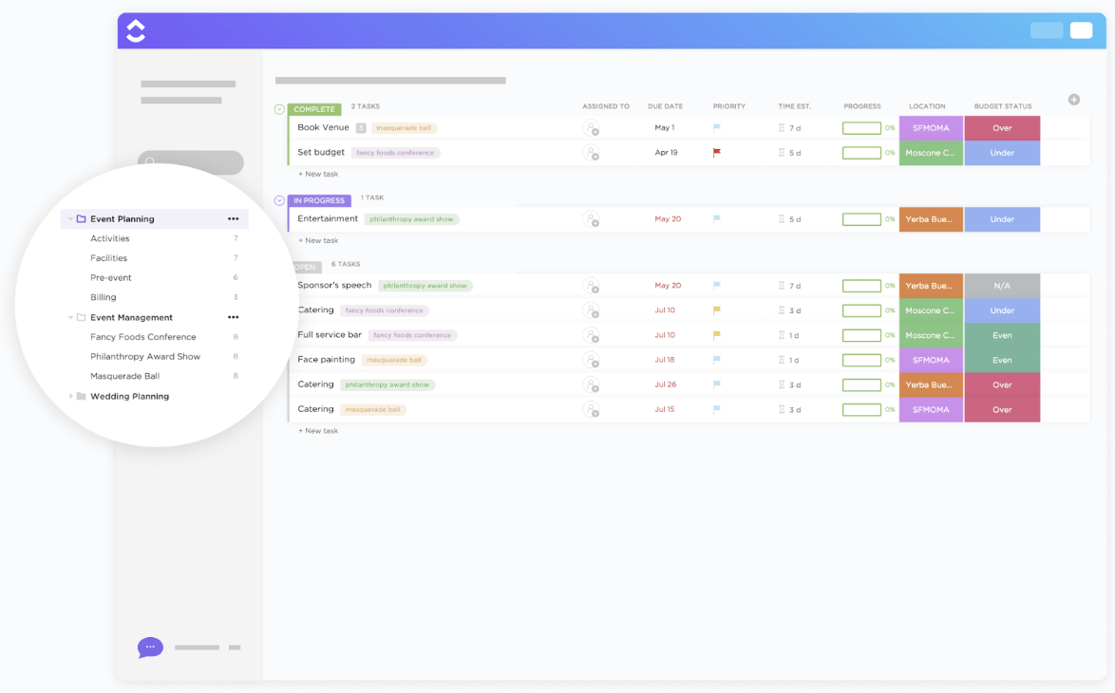
Task: Click sidebar search field
Action: (x=191, y=161)
